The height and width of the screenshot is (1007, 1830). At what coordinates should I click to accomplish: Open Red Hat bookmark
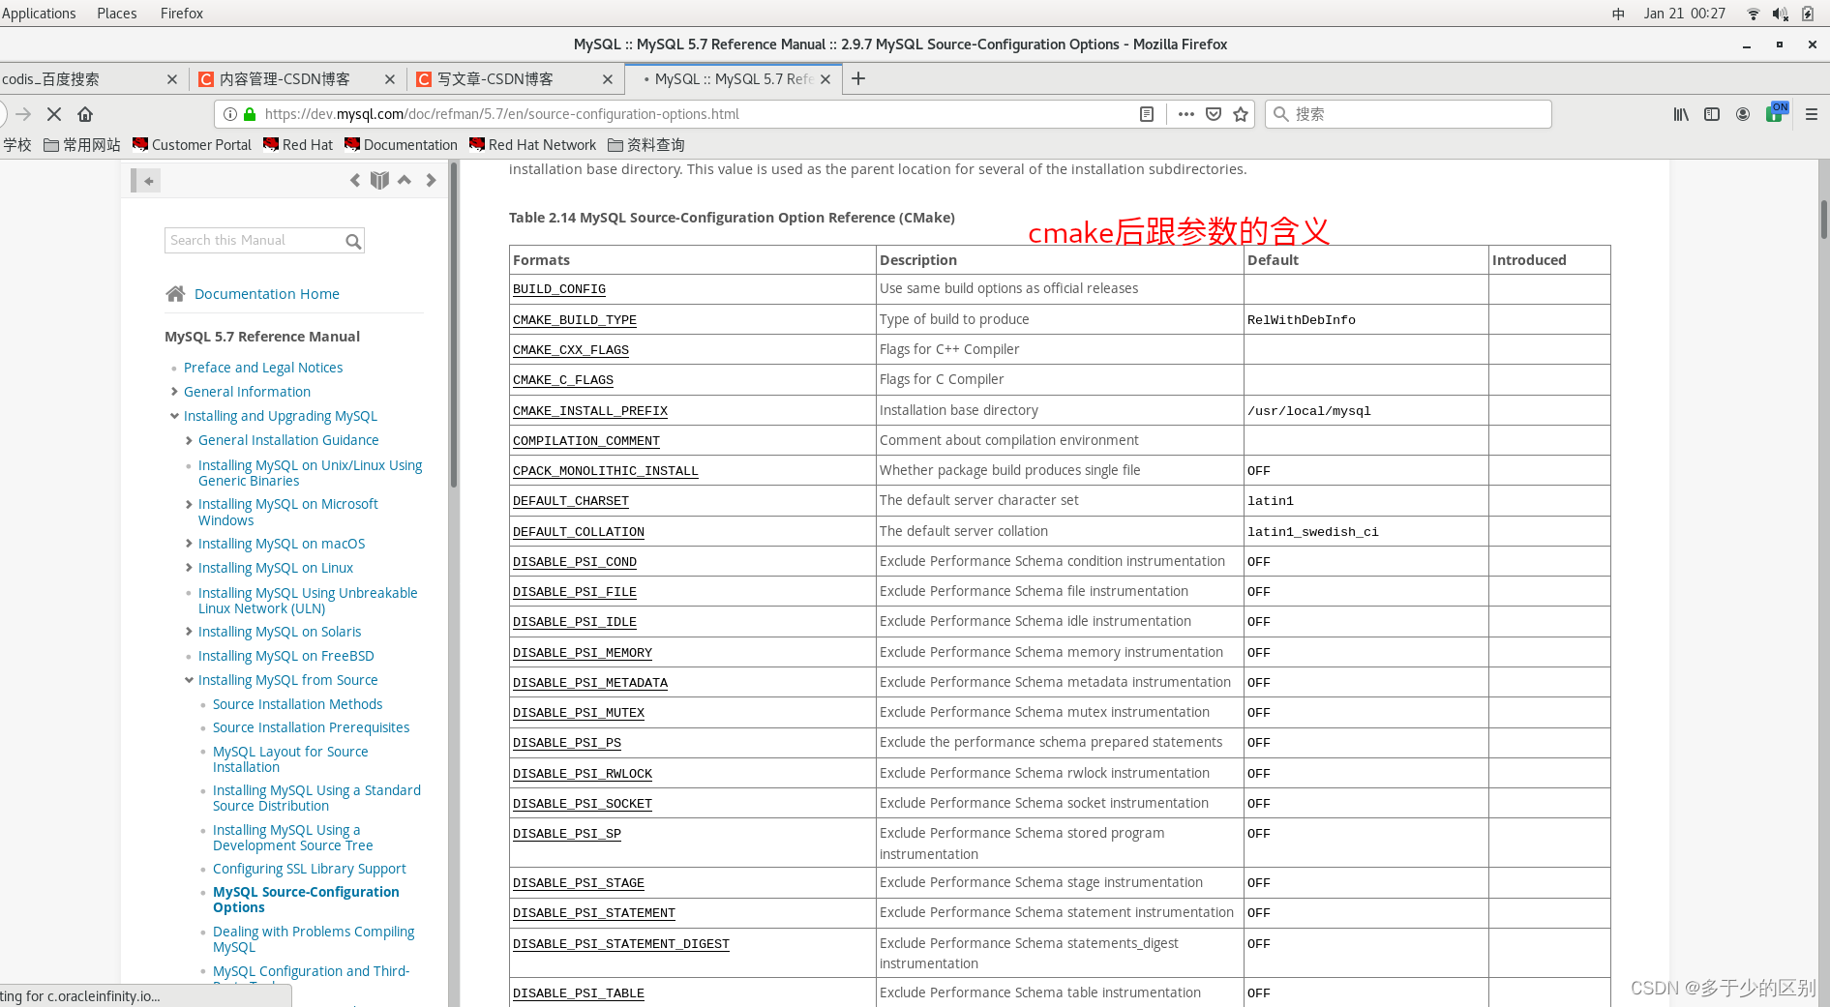pos(298,145)
